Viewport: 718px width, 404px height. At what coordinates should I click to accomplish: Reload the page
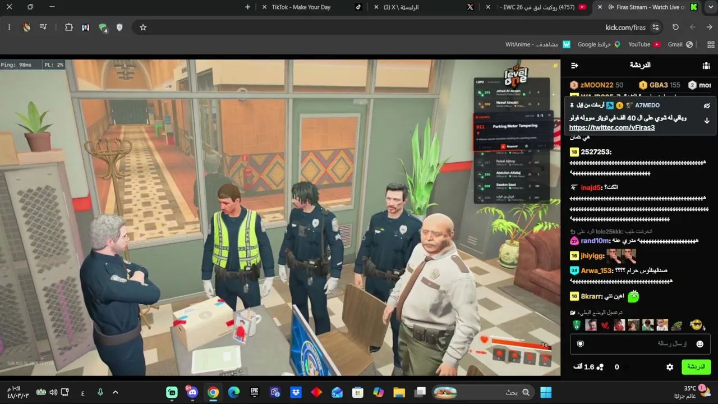tap(675, 27)
